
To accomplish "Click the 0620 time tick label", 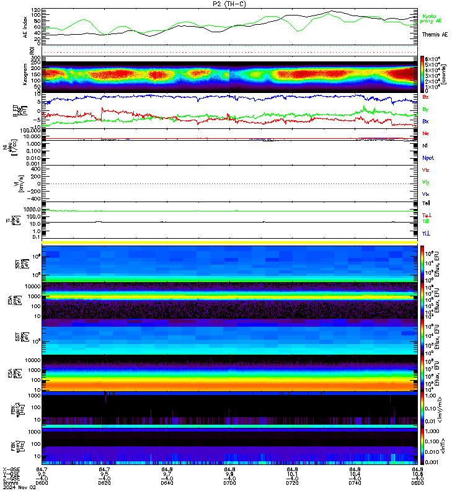I will [x=104, y=483].
